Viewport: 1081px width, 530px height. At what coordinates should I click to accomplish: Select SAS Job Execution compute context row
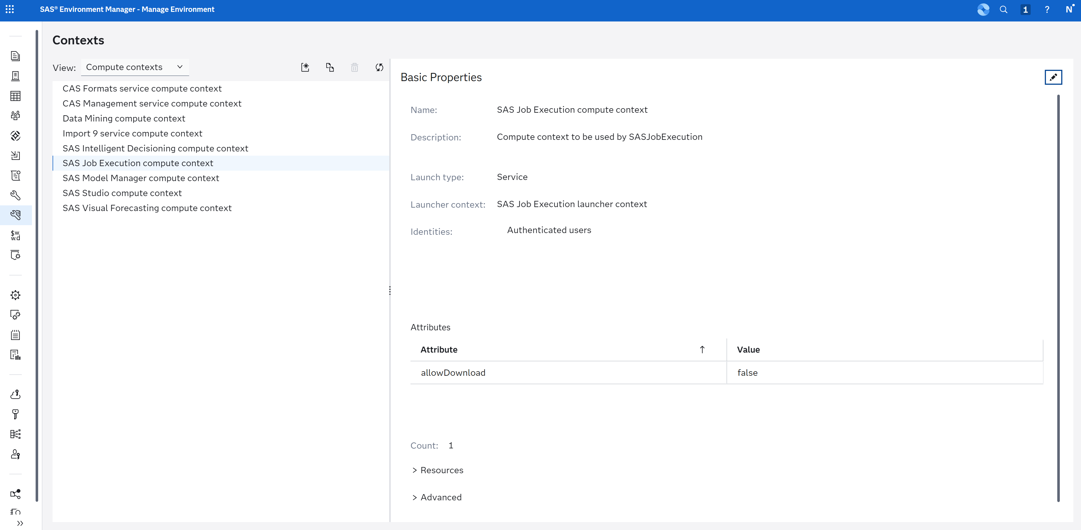coord(221,163)
